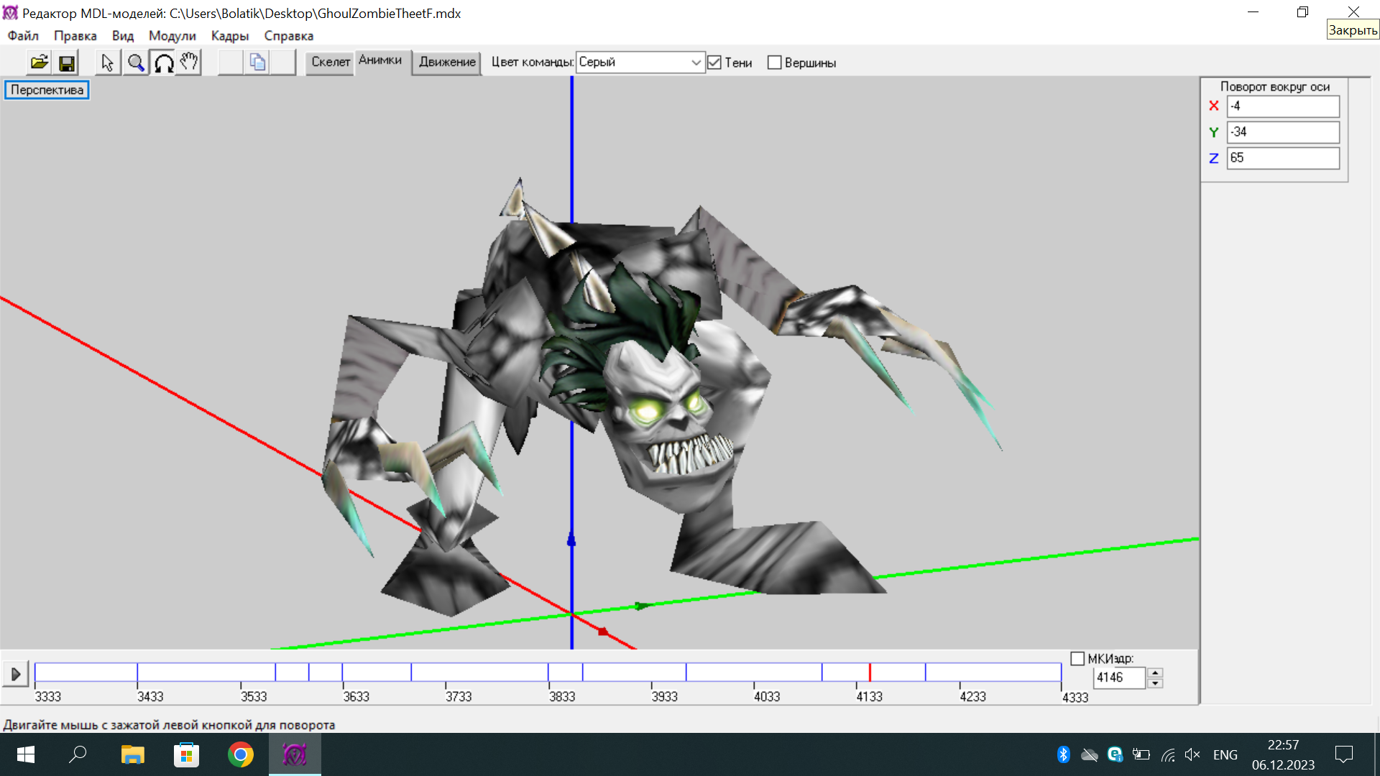Click the OneDrive cloud tray icon
1380x776 pixels.
tap(1090, 754)
